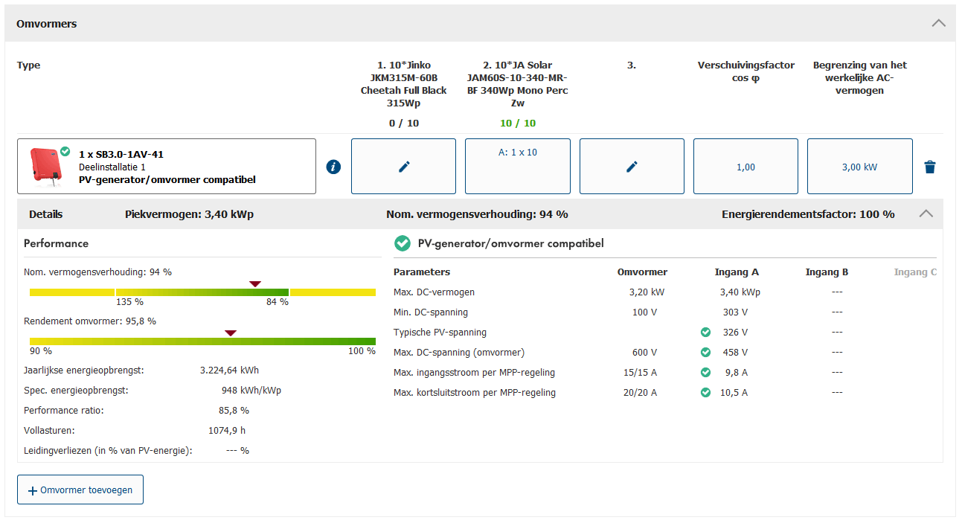Click the Rendement omvormer bar marker
This screenshot has width=962, height=523.
231,333
